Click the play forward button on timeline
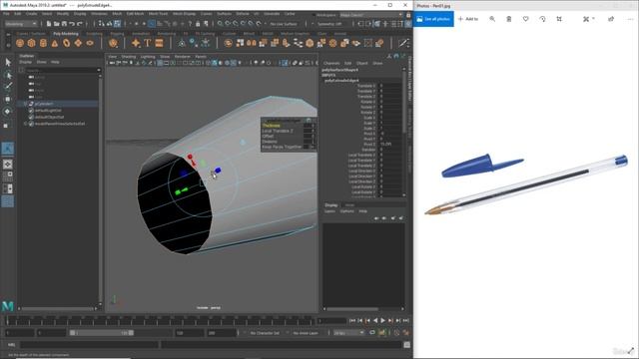The image size is (639, 359). [x=382, y=321]
